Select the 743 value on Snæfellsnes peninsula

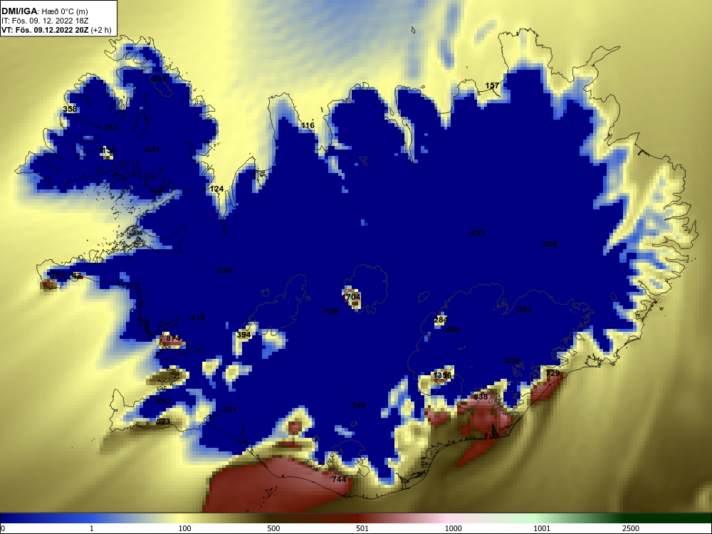(x=75, y=275)
